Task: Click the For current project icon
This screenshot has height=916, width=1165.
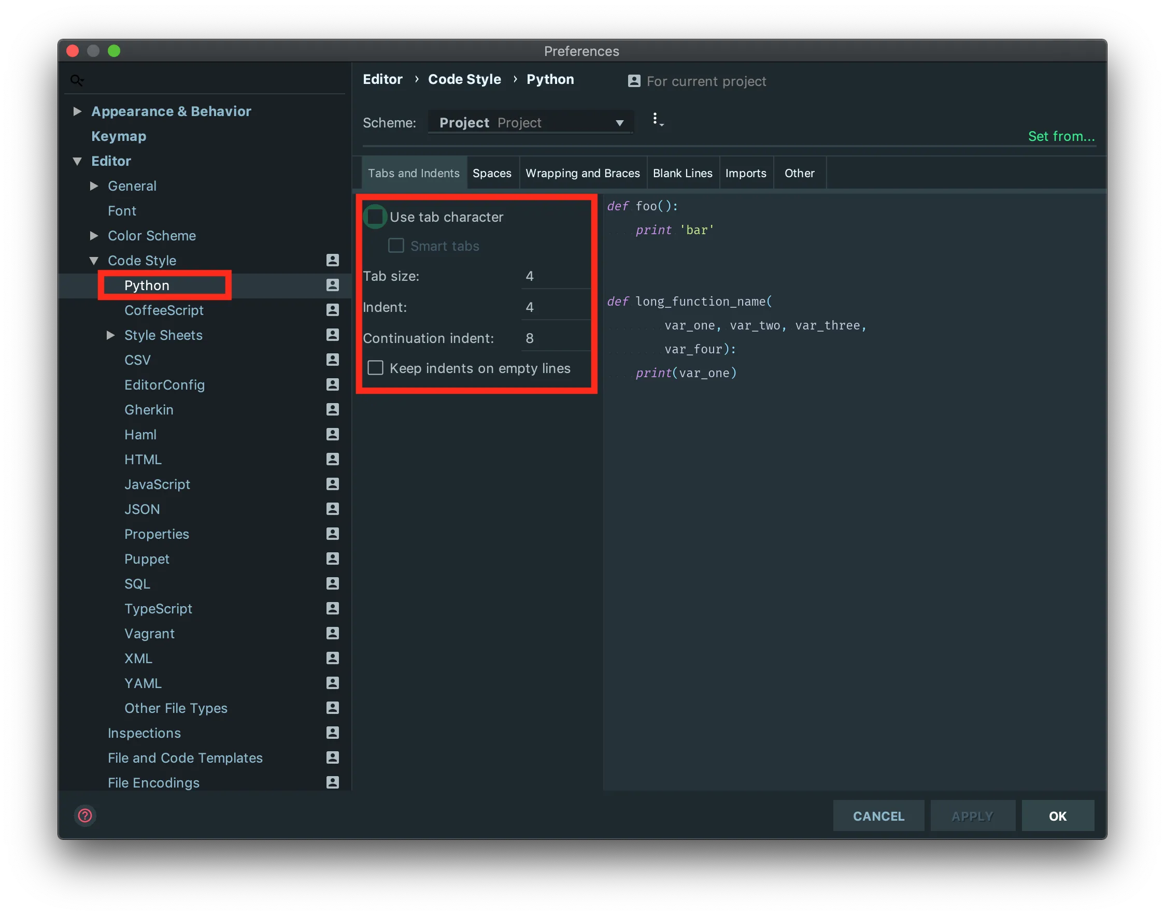Action: pos(634,81)
